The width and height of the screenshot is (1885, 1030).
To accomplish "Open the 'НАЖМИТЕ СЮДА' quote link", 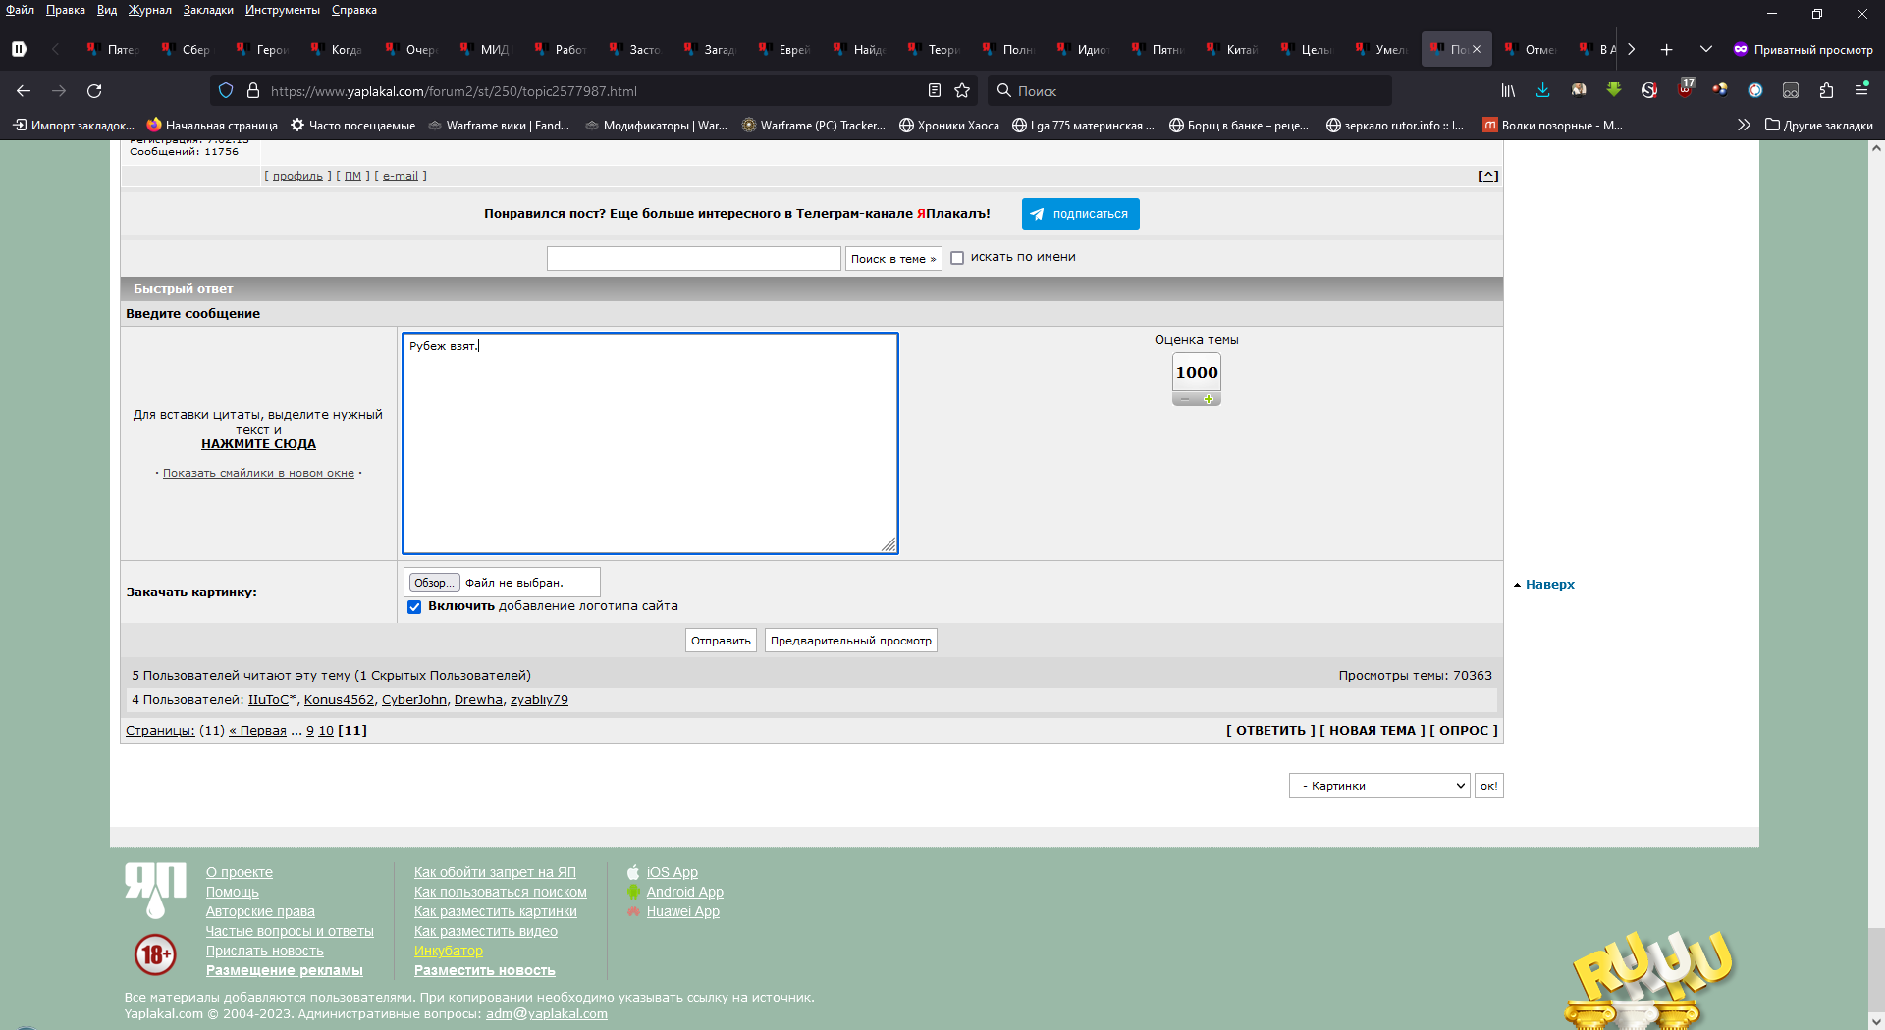I will point(258,444).
